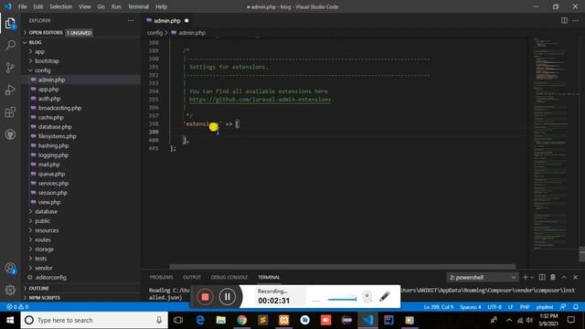The width and height of the screenshot is (585, 329).
Task: Open Edit menu
Action: click(38, 6)
